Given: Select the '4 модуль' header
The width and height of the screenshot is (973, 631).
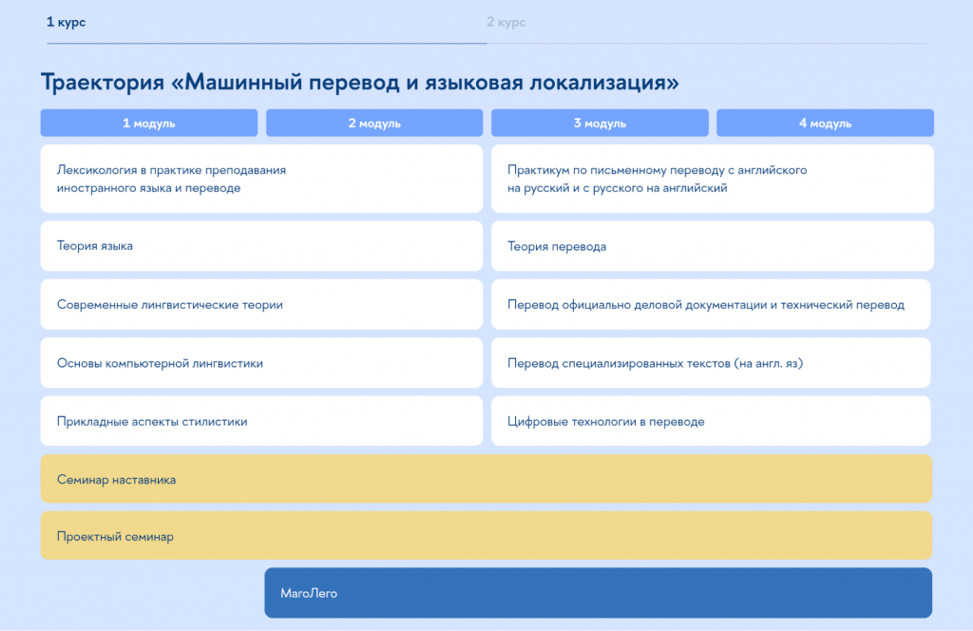Looking at the screenshot, I should click(825, 123).
